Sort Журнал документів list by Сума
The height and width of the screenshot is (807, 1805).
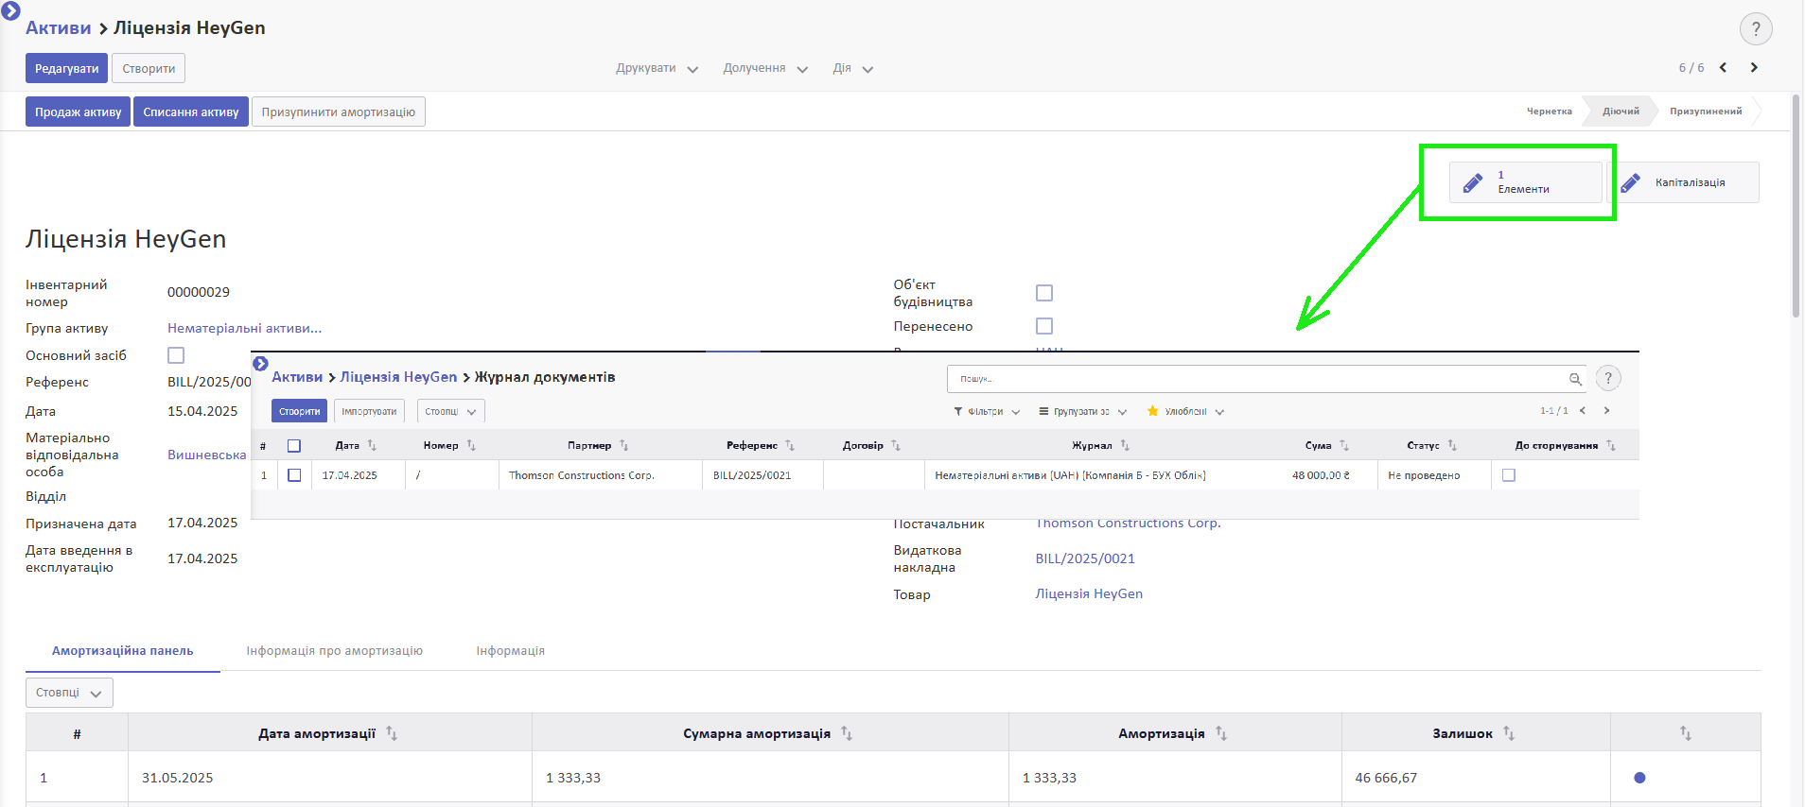click(1344, 445)
